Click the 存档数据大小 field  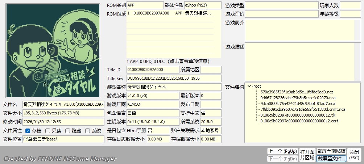(211, 139)
